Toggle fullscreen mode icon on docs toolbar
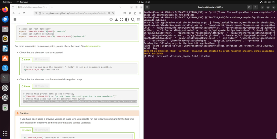The height and width of the screenshot is (139, 277). [121, 19]
